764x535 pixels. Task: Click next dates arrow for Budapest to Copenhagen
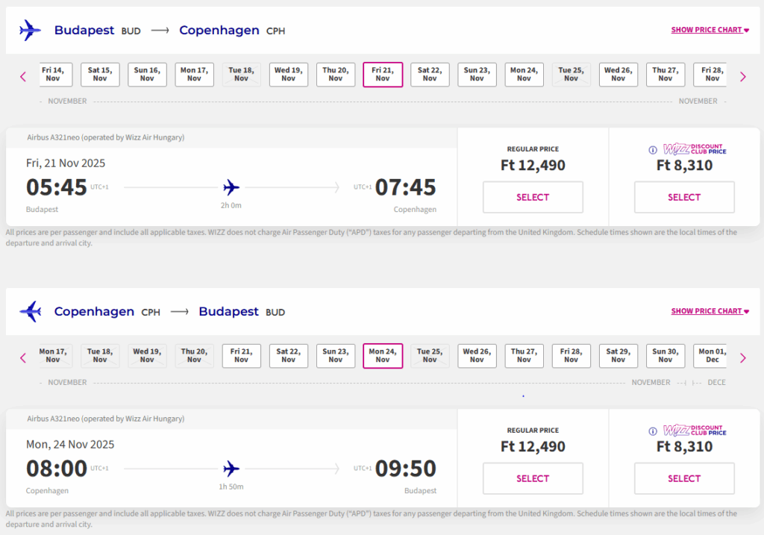pyautogui.click(x=742, y=76)
